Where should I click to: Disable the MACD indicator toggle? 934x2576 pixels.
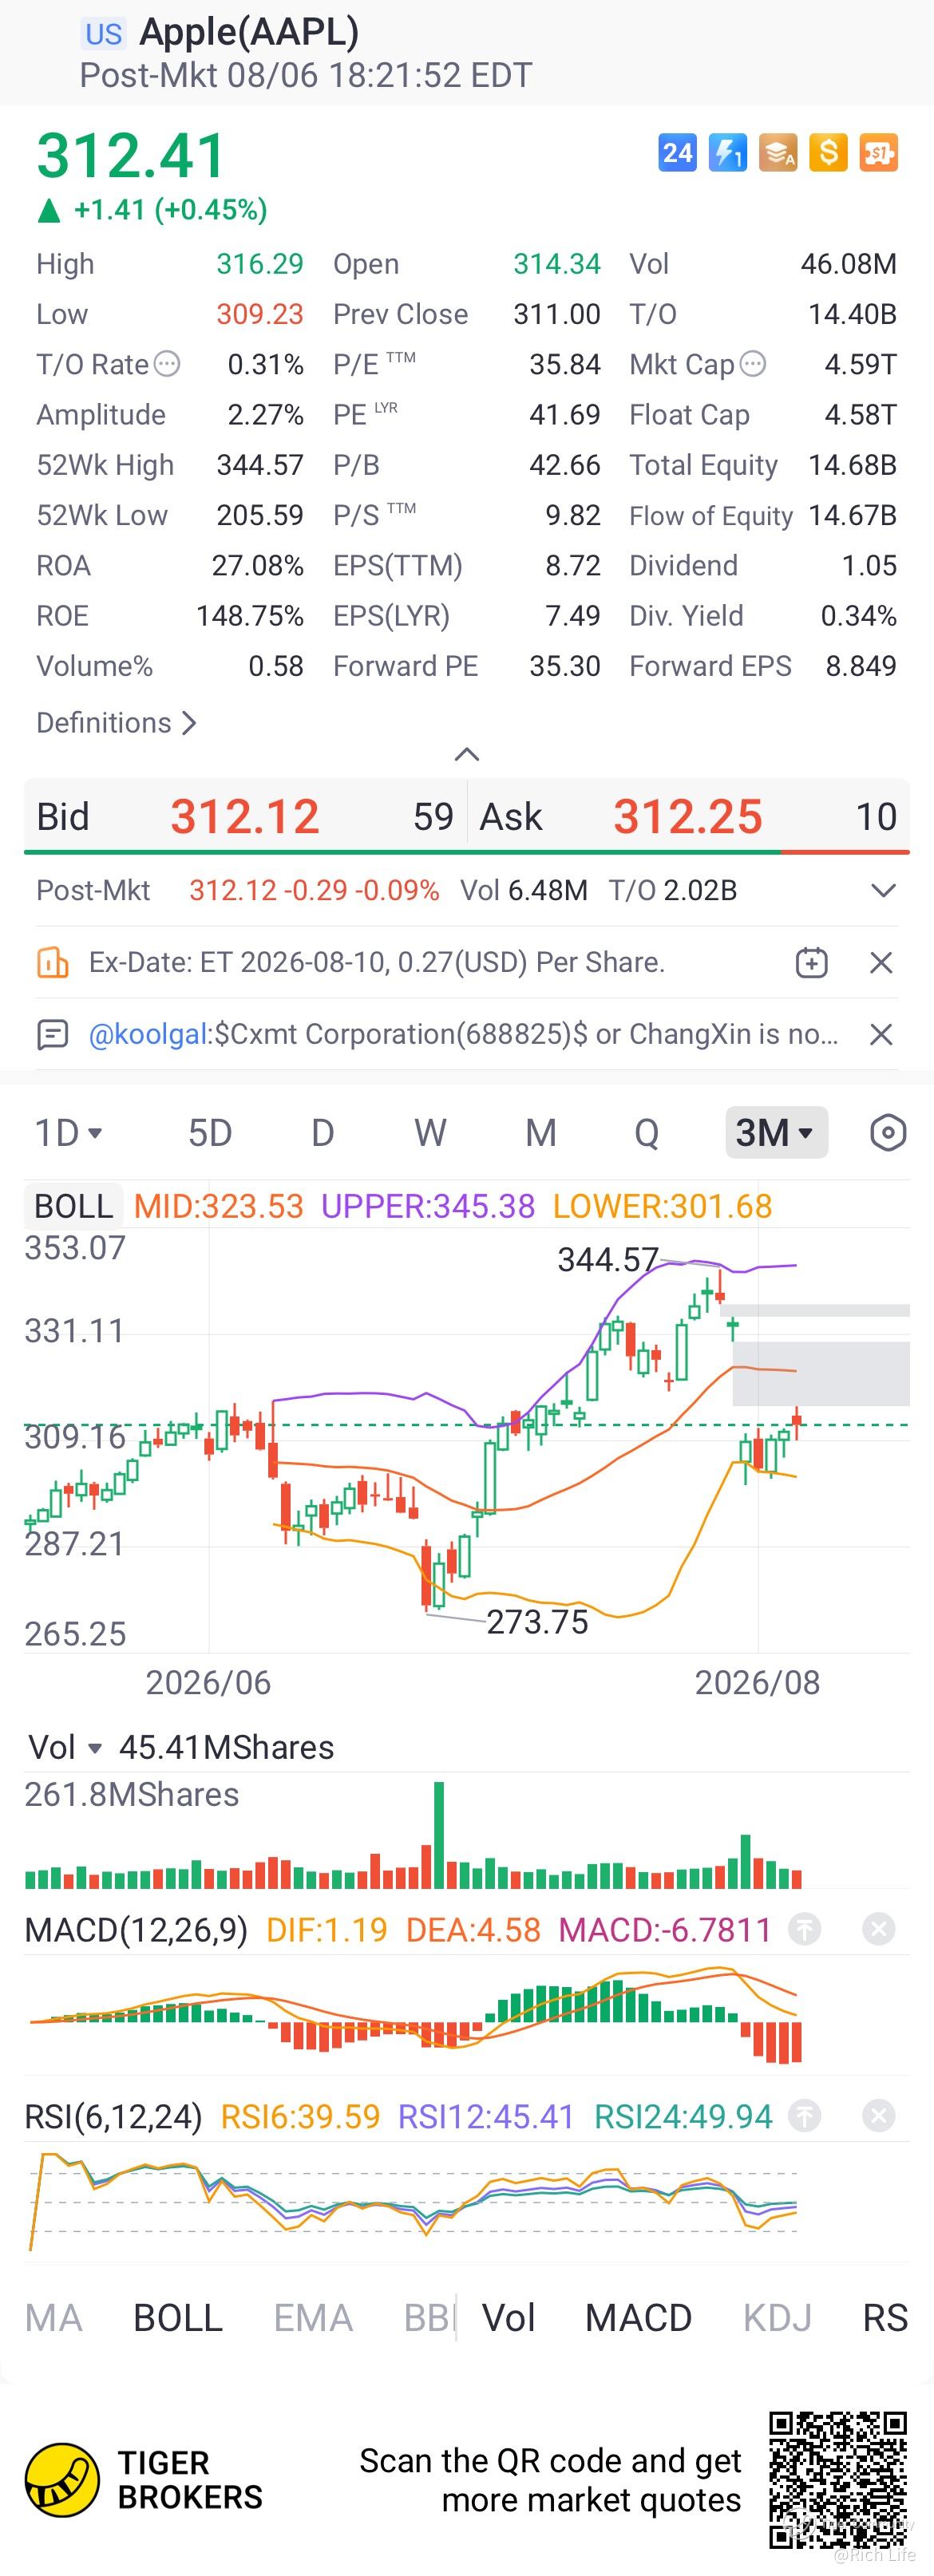(x=638, y=2318)
